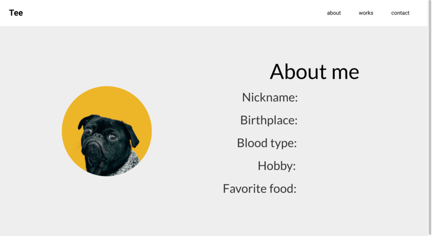Open the about navigation link

[334, 13]
